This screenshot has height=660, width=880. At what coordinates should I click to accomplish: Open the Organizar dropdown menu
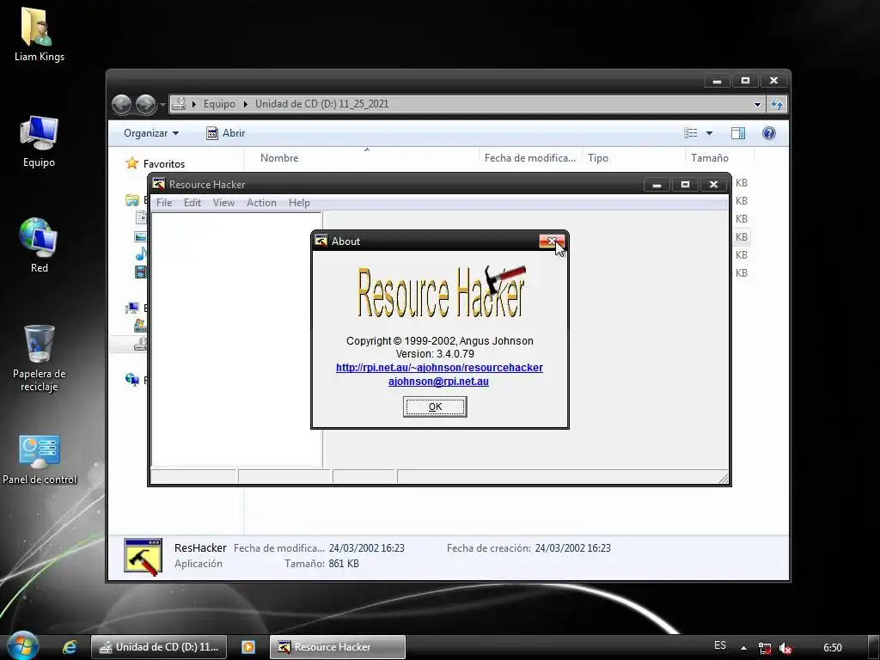pyautogui.click(x=151, y=133)
